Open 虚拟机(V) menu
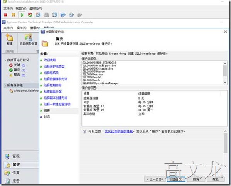Image resolution: width=231 pixels, height=186 pixels. pyautogui.click(x=35, y=8)
